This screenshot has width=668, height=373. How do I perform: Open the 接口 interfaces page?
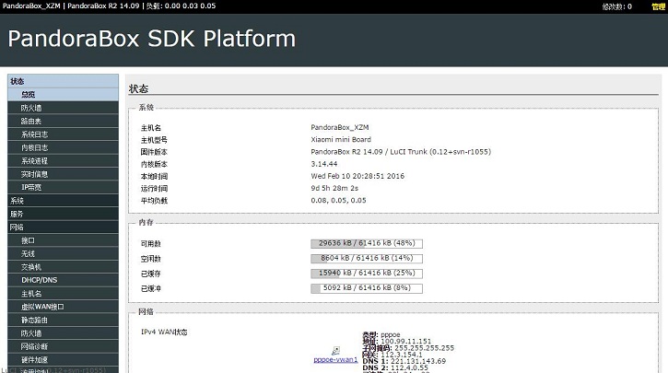point(63,240)
